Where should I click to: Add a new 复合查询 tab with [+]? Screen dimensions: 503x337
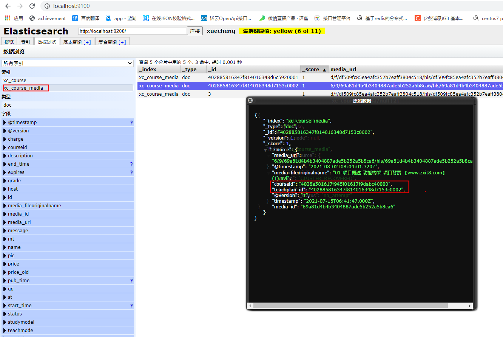click(x=122, y=42)
